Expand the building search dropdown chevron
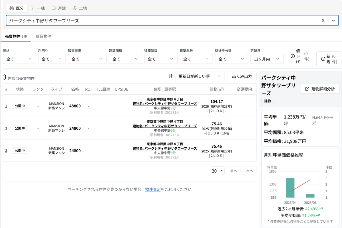The width and height of the screenshot is (342, 228). click(333, 21)
